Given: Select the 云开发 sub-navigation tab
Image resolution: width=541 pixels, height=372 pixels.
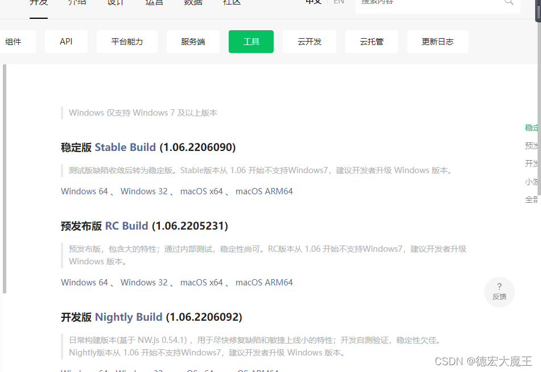Looking at the screenshot, I should (x=309, y=42).
